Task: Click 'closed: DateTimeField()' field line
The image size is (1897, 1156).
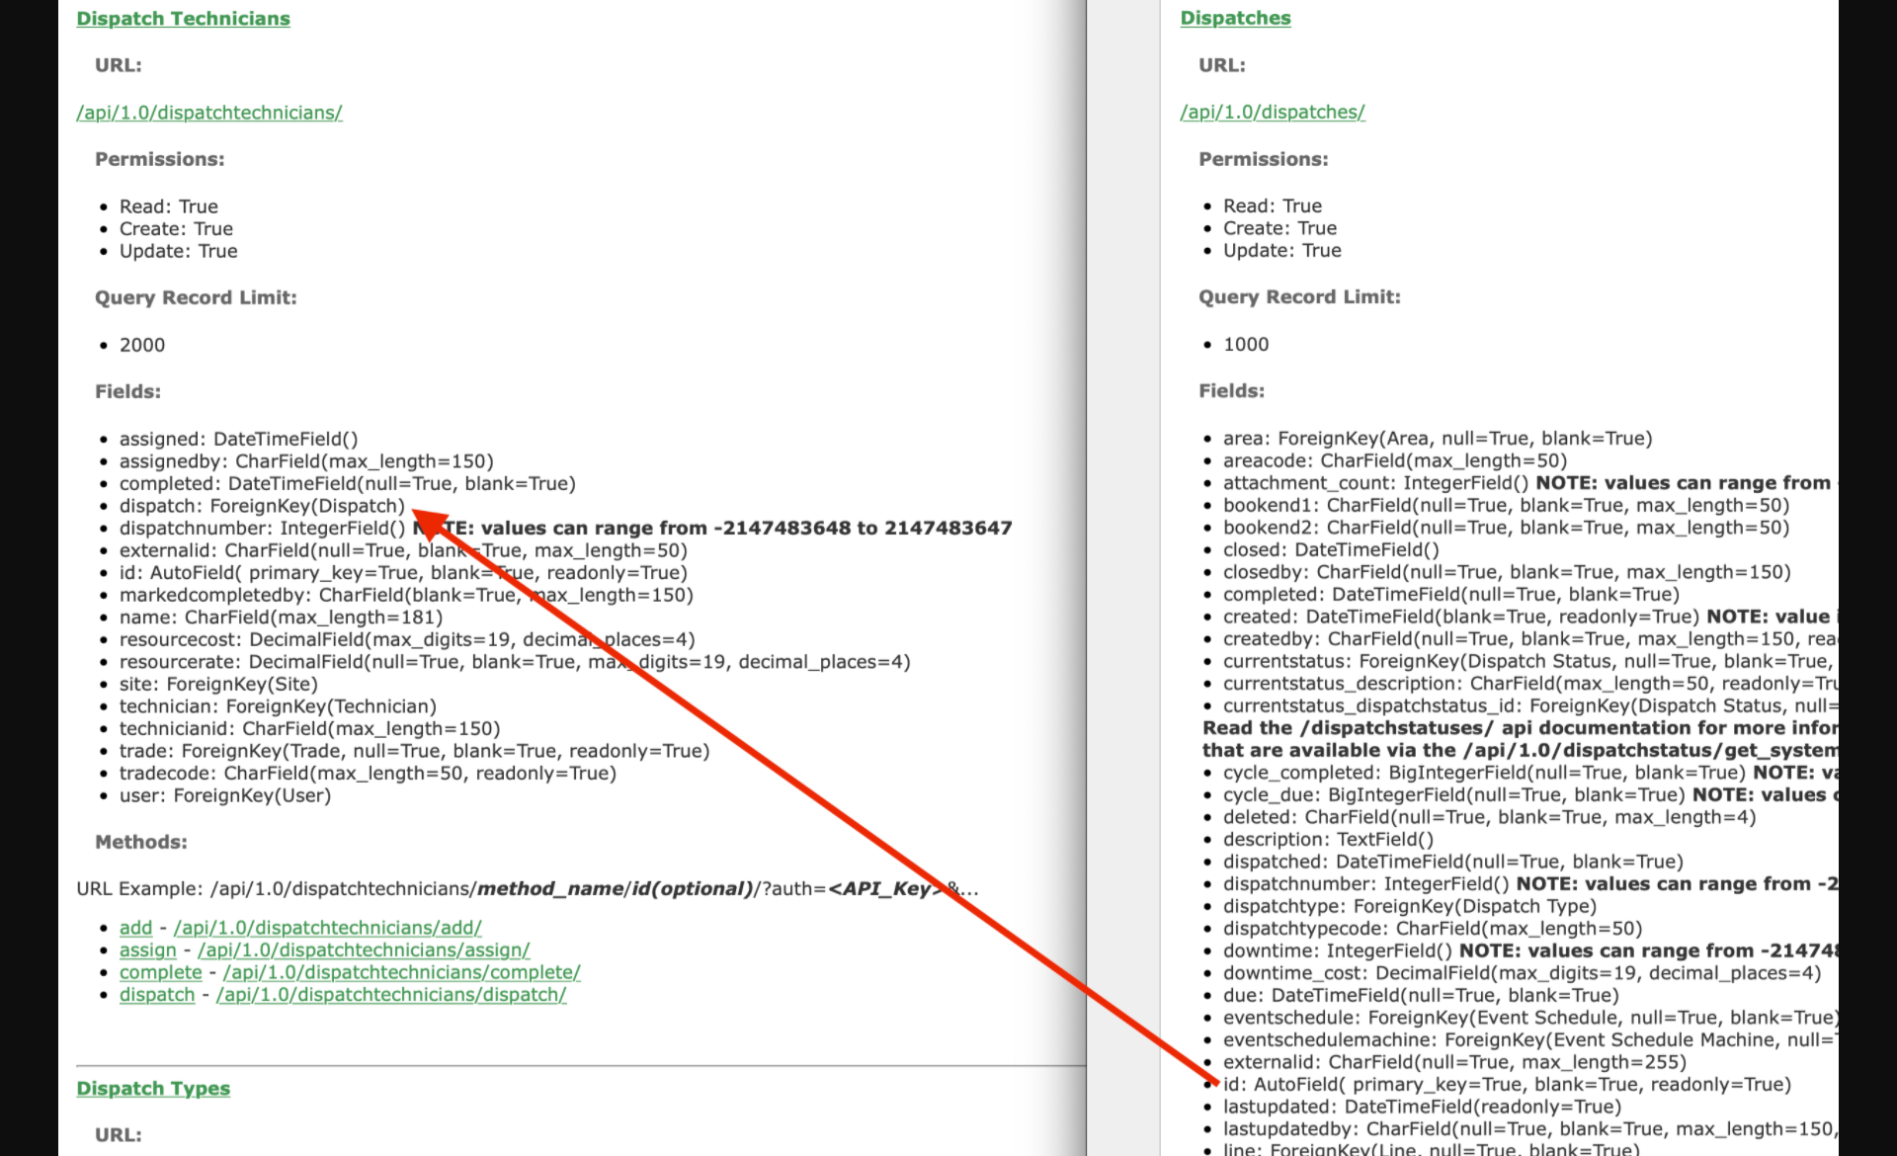Action: point(1331,549)
